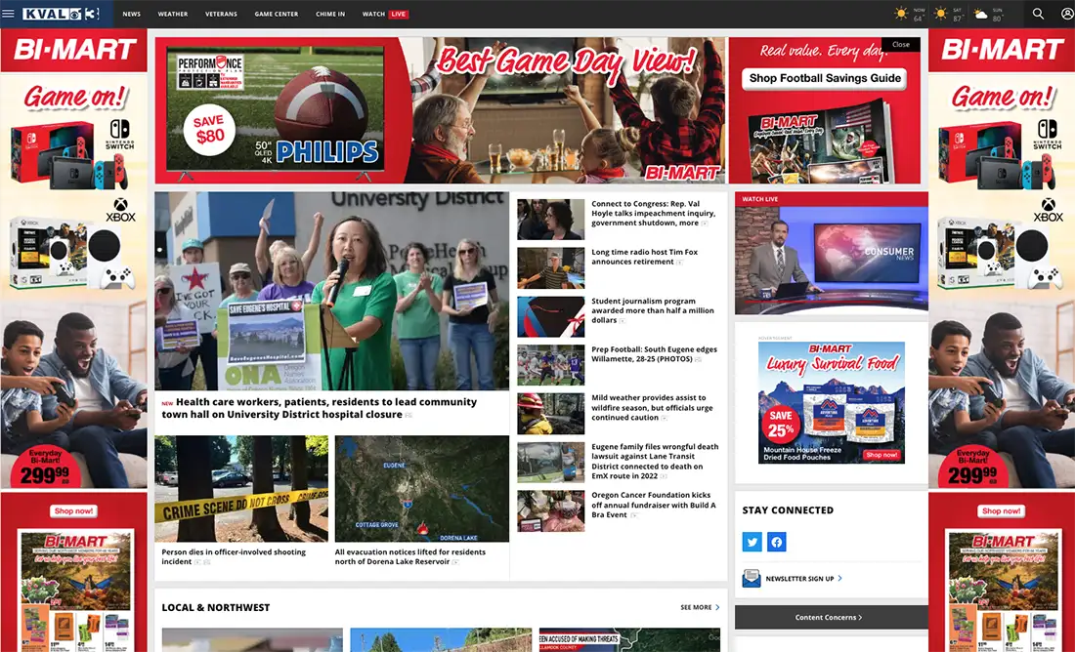Viewport: 1075px width, 652px height.
Task: Click the arrow after Newsletter Sign Up
Action: pos(839,578)
